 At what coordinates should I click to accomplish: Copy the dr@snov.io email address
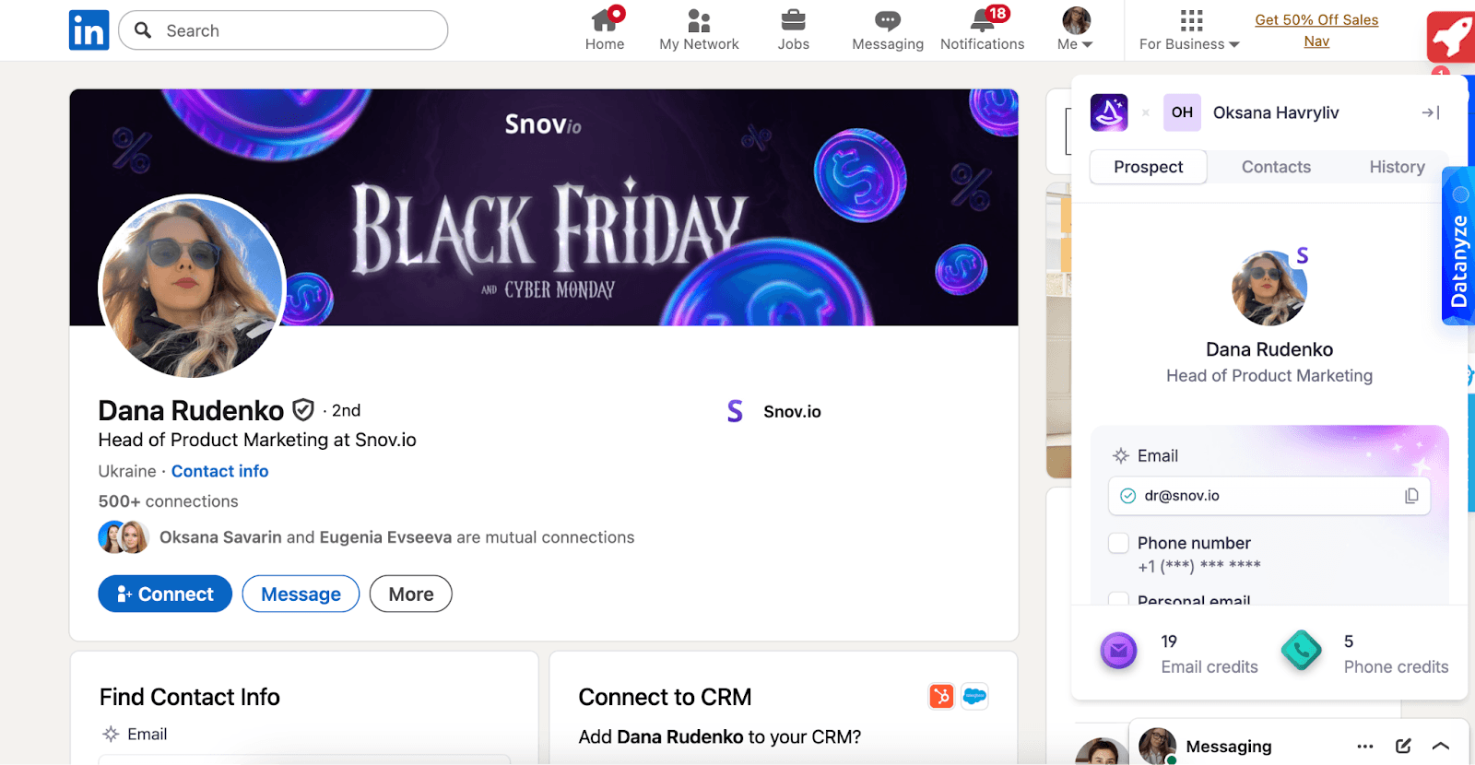(x=1410, y=496)
